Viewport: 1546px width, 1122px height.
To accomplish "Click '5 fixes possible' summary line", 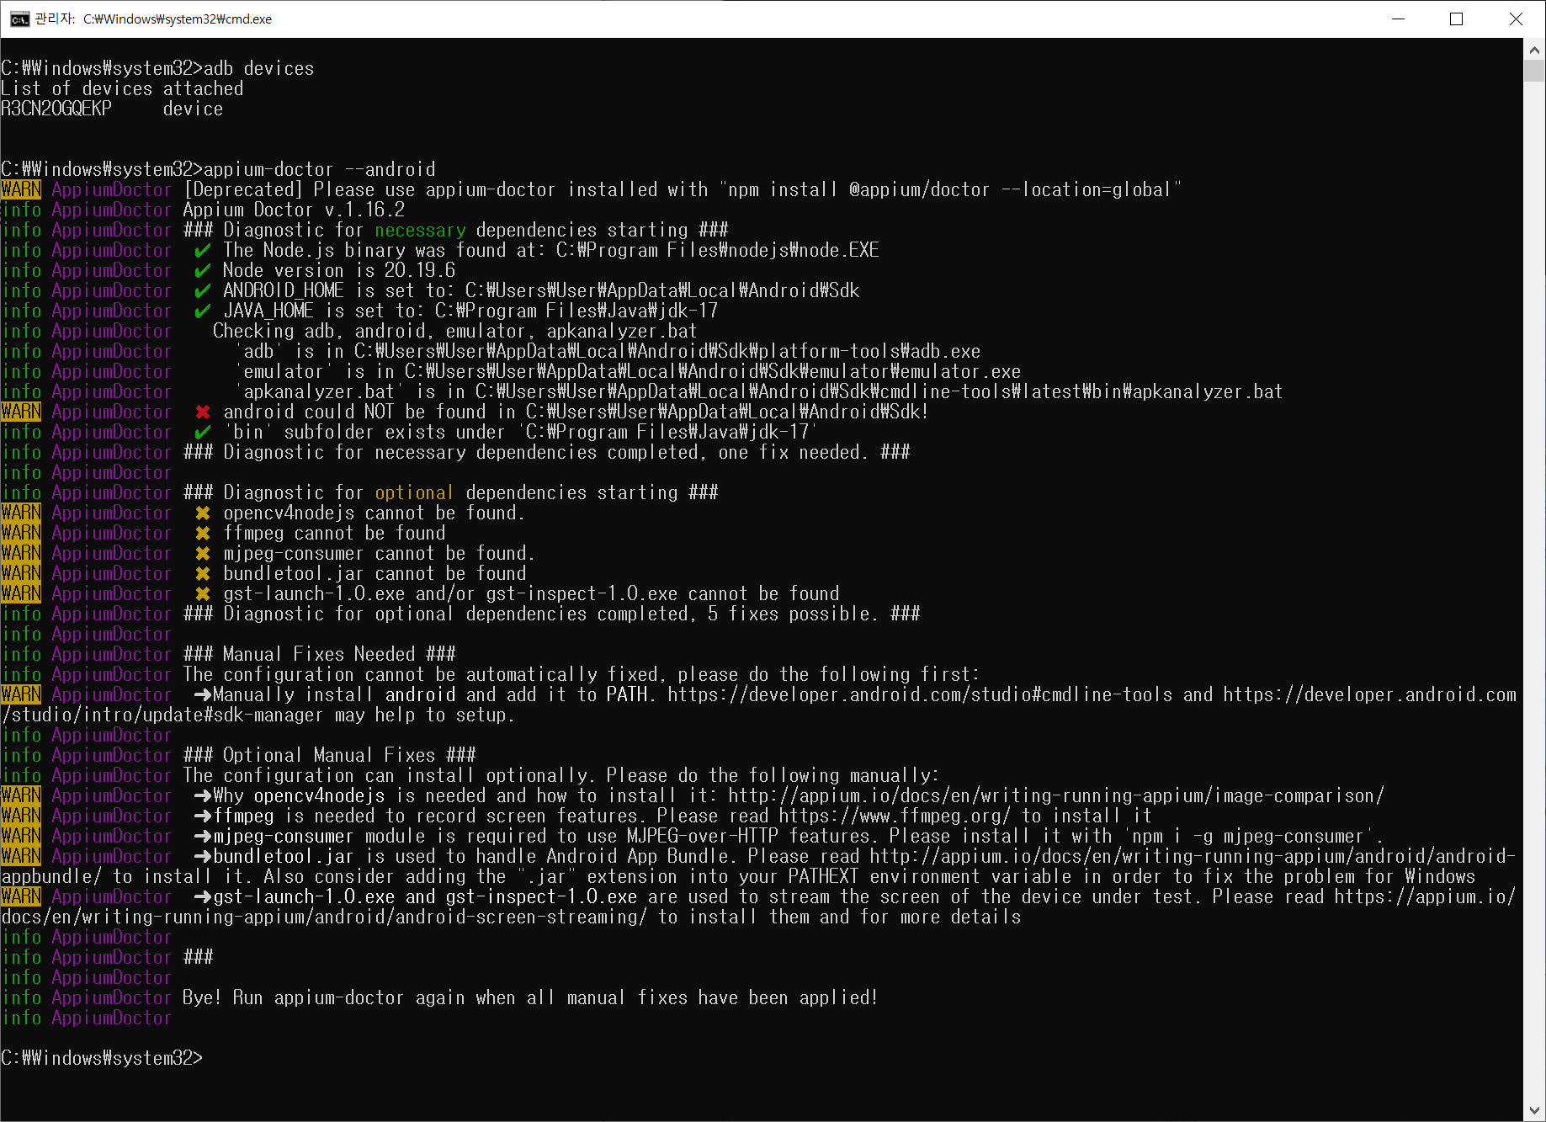I will click(552, 614).
